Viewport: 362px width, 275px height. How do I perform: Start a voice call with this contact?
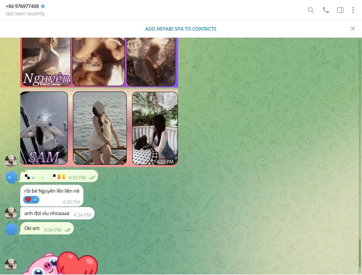pos(326,10)
